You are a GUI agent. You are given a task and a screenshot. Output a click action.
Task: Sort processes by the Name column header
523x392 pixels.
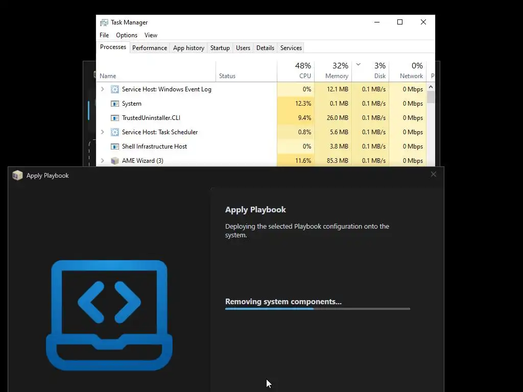tap(156, 71)
